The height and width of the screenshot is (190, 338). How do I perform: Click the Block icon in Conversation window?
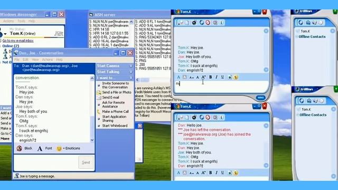click(20, 148)
